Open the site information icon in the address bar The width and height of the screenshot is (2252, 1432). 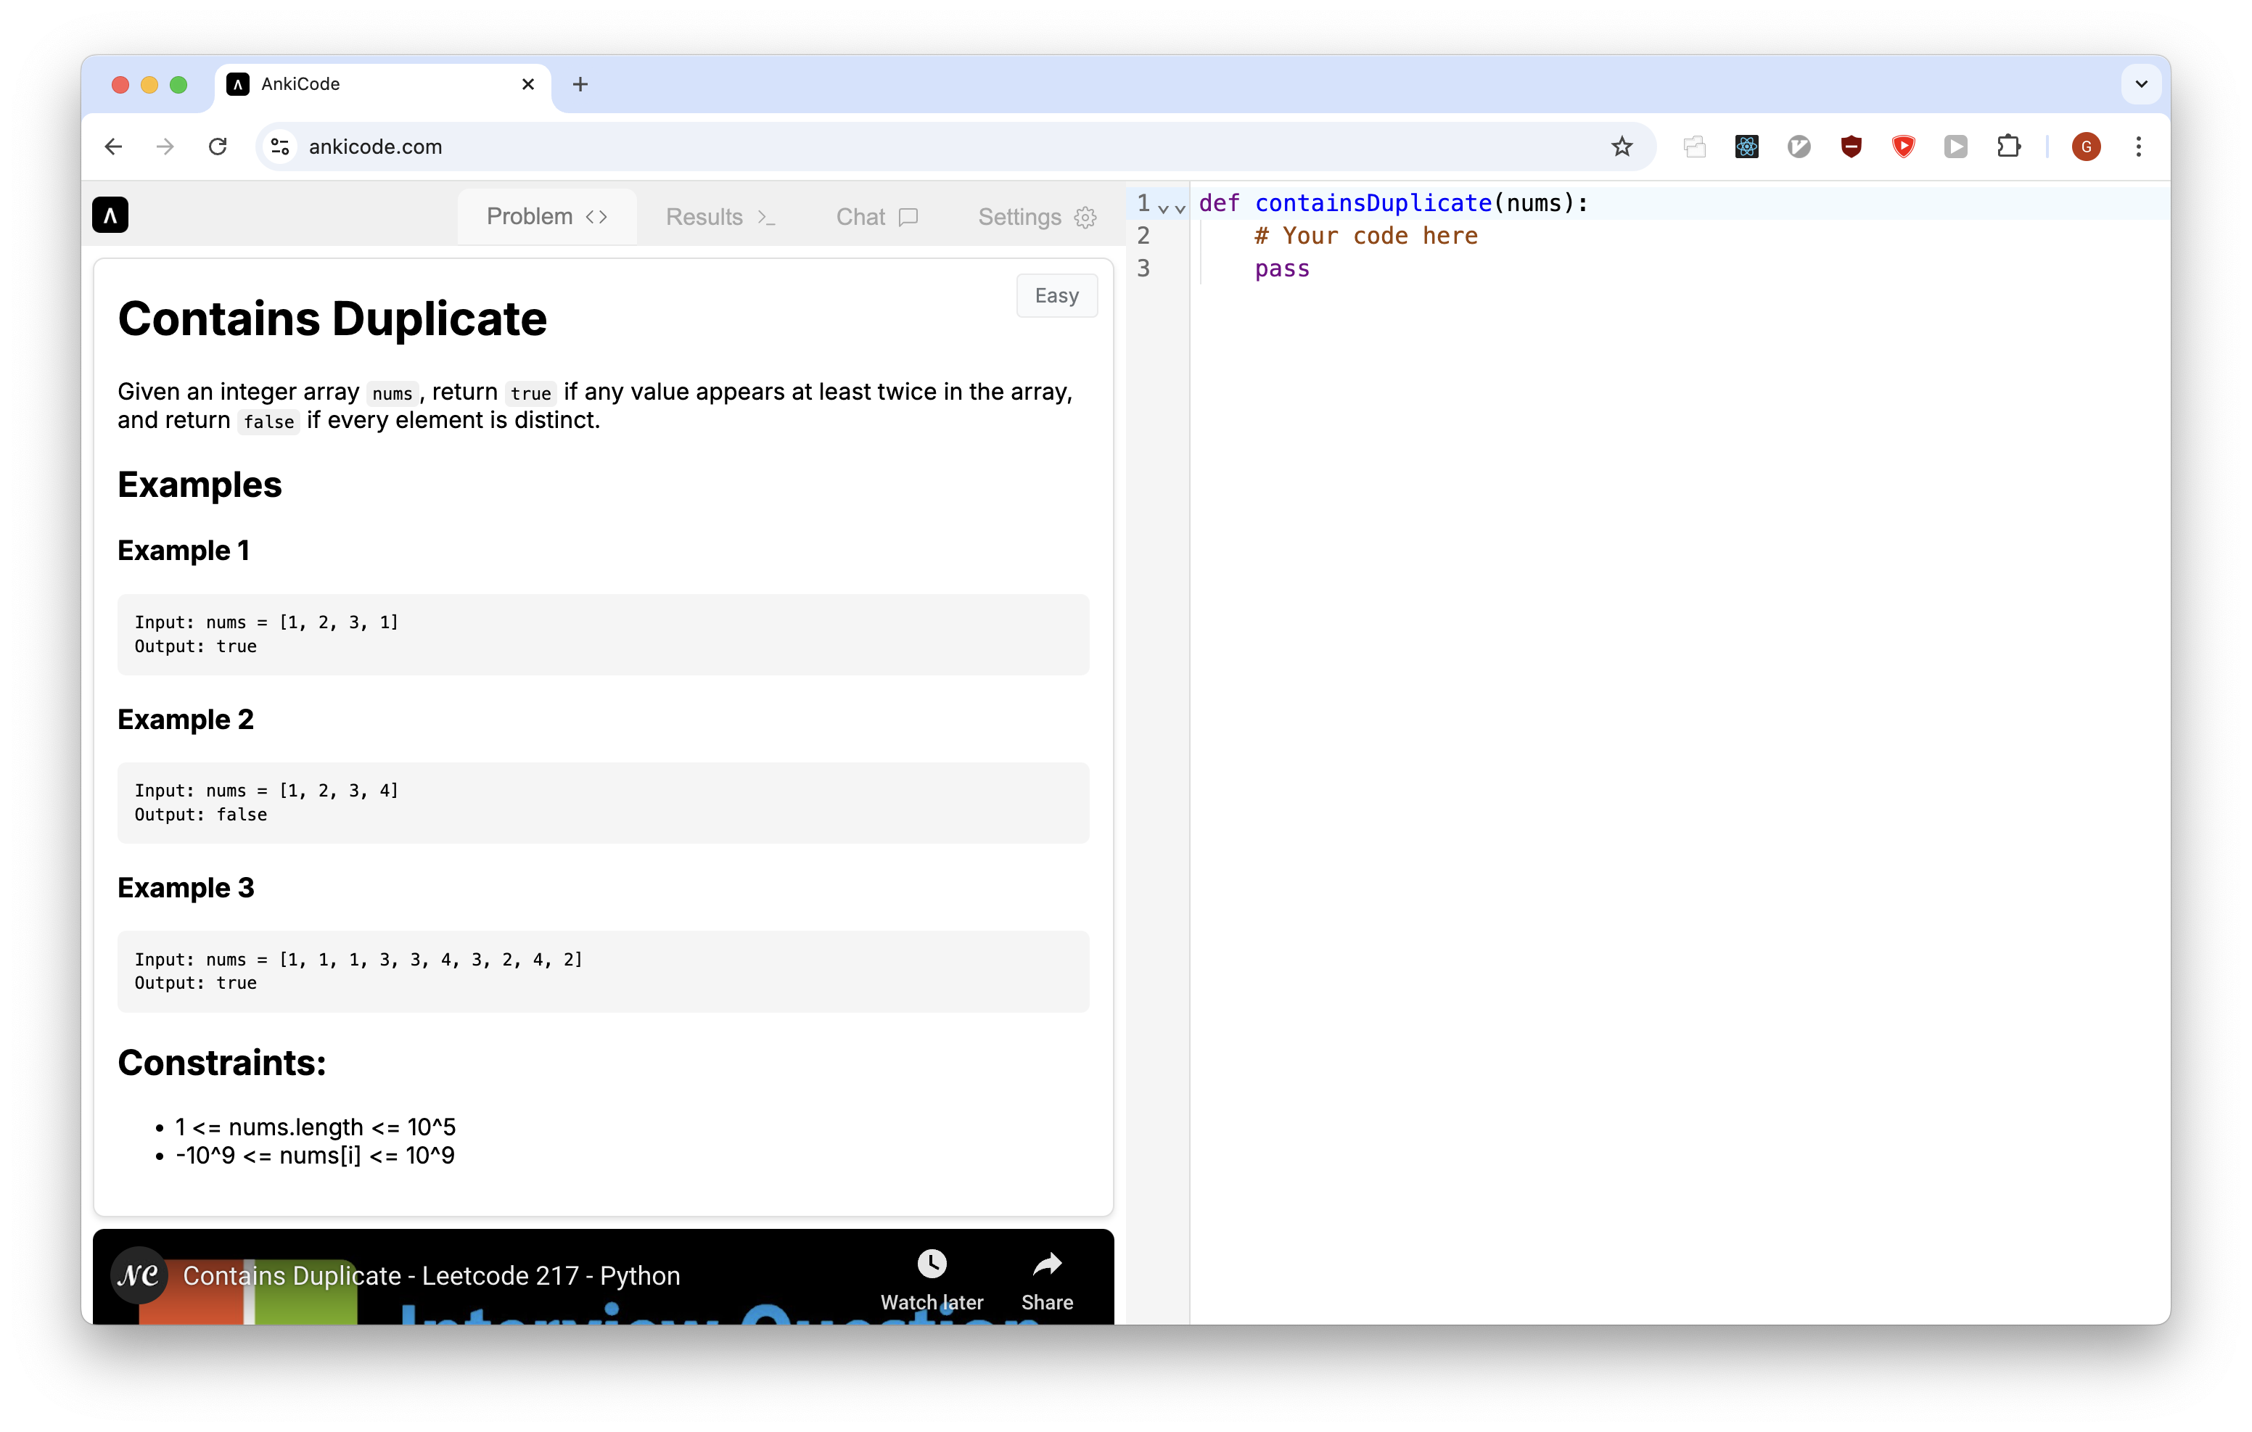279,147
